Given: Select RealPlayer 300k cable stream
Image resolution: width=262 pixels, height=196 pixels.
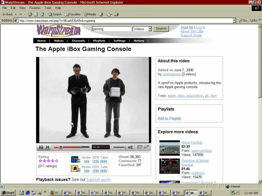Looking at the screenshot, I should tap(104, 161).
